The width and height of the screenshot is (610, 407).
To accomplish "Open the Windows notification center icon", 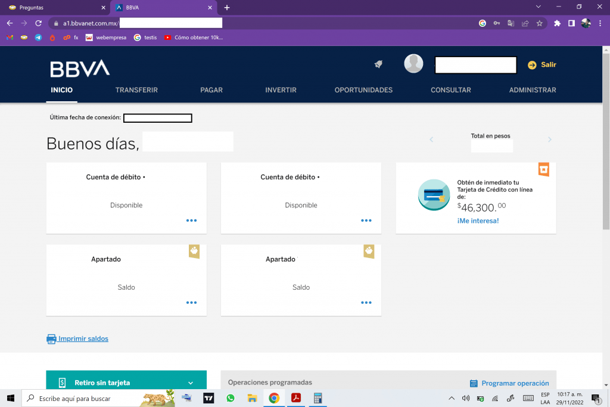I will [x=595, y=398].
